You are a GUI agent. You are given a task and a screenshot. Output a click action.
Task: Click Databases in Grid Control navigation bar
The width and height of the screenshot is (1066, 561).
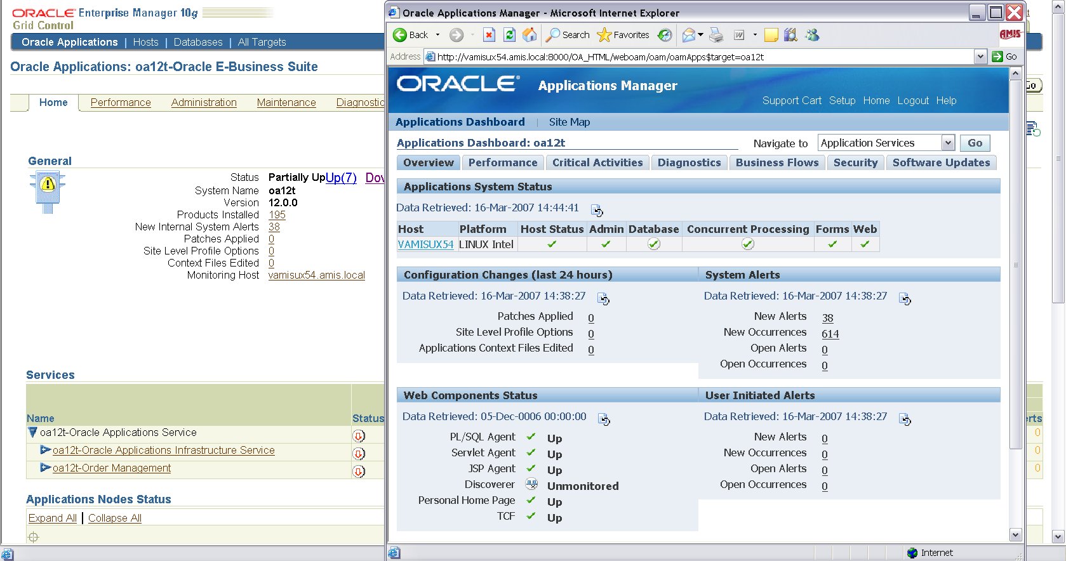198,42
